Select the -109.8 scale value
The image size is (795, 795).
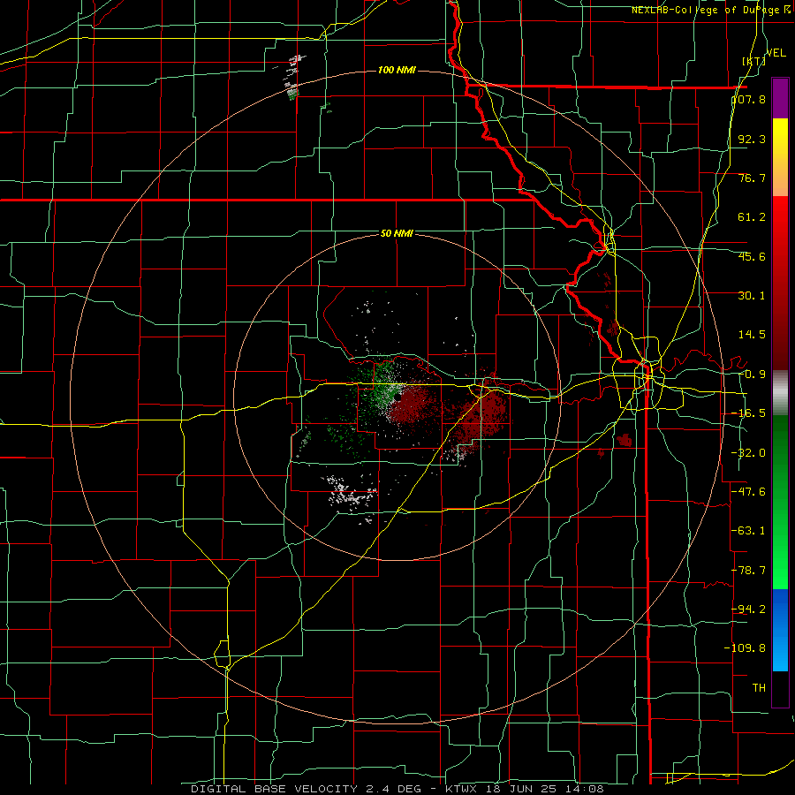click(x=746, y=648)
